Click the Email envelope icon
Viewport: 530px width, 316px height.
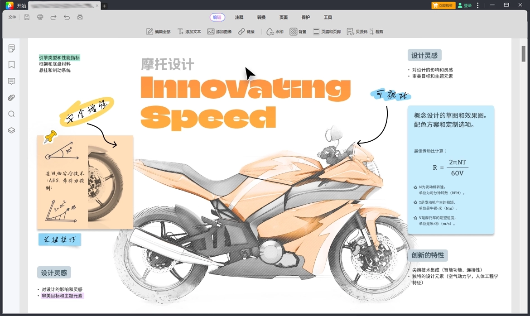click(80, 17)
